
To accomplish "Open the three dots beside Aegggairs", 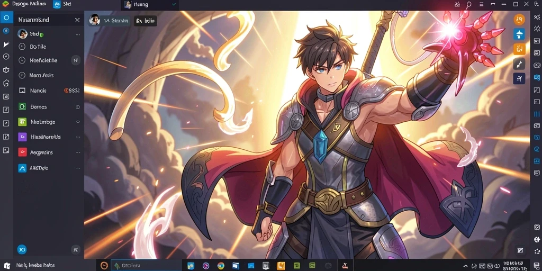I will point(78,152).
